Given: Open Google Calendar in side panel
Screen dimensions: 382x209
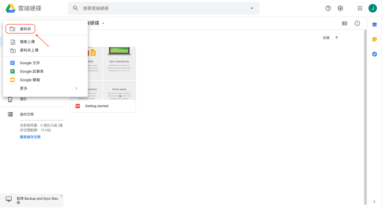Looking at the screenshot, I should pos(375,25).
